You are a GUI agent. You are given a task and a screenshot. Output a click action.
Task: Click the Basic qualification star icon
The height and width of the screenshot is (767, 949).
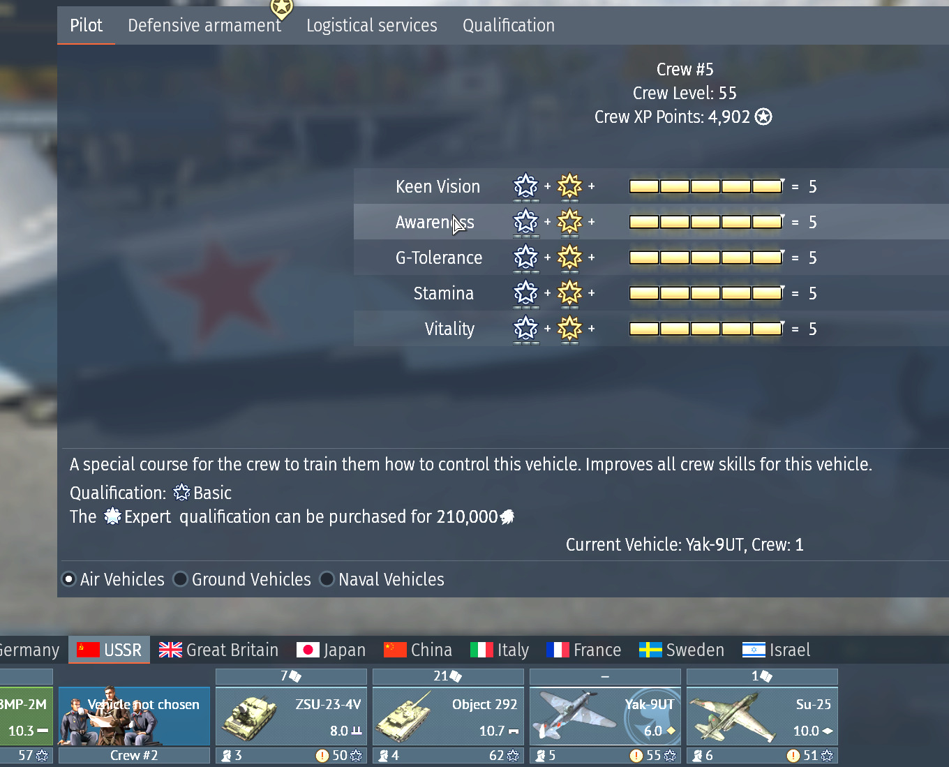[181, 493]
